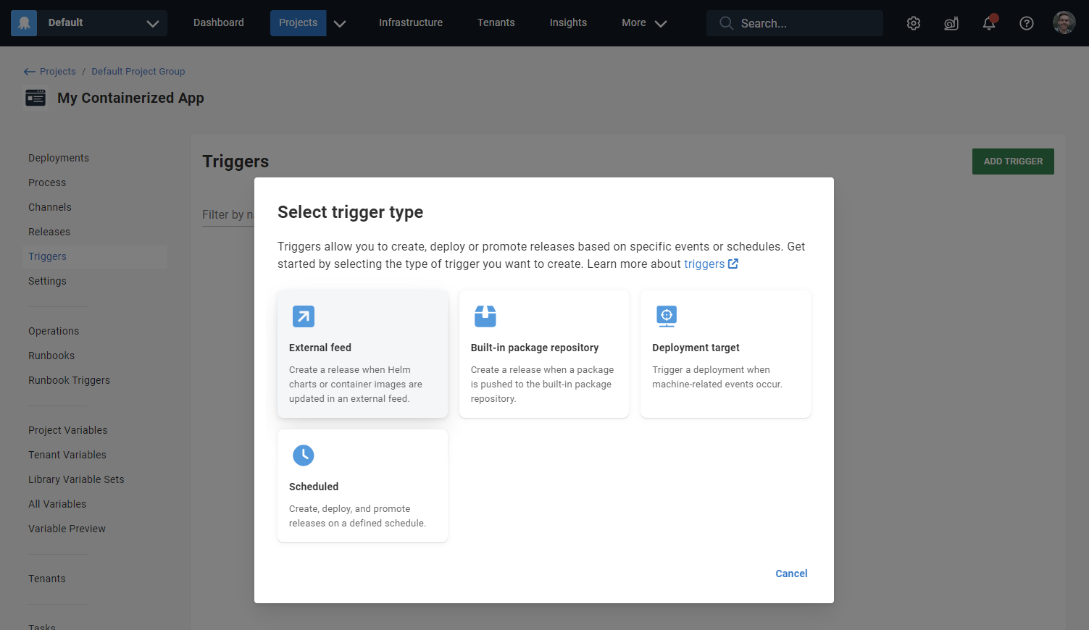Click the user profile avatar
The width and height of the screenshot is (1089, 630).
[1064, 22]
